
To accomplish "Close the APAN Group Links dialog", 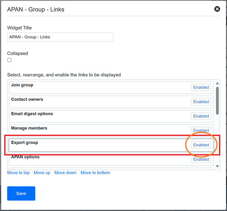I will 217,9.
